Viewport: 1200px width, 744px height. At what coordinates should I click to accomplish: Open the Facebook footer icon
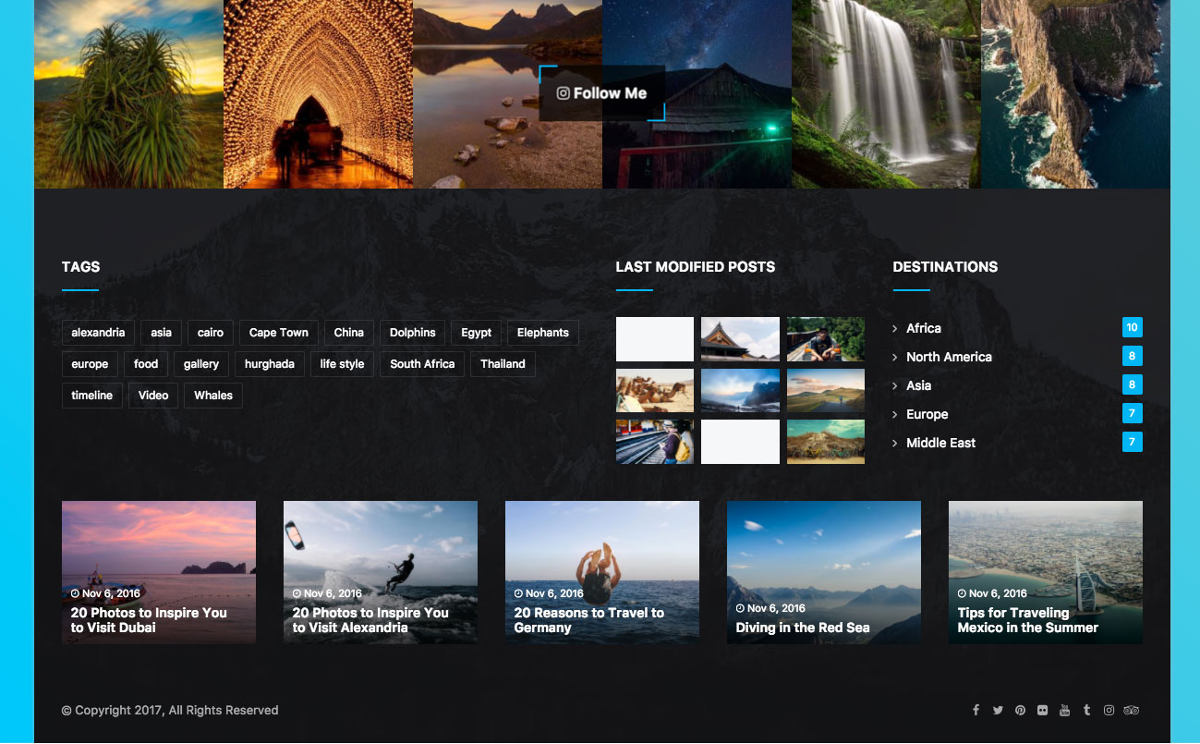tap(976, 711)
